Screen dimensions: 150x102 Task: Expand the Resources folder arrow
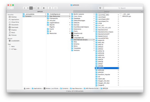70,33
